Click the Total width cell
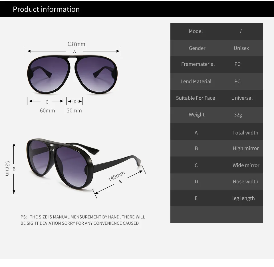Screen dimensions: 274x267 pos(245,133)
